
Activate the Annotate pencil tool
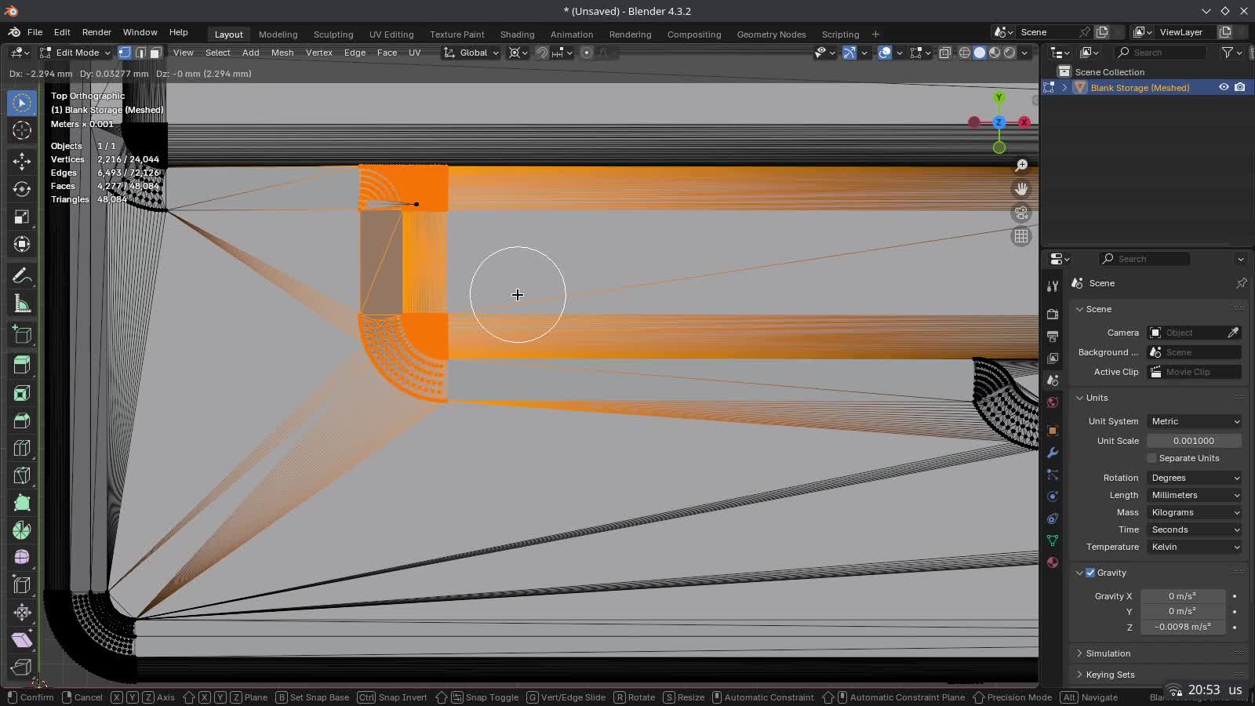22,276
